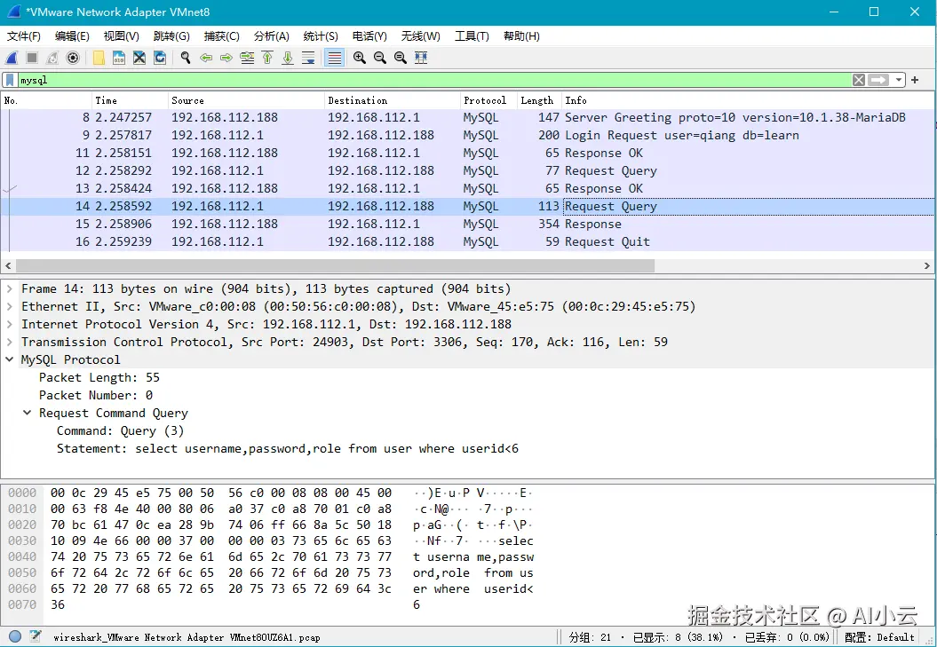Close this capture file icon
937x647 pixels.
coord(139,58)
